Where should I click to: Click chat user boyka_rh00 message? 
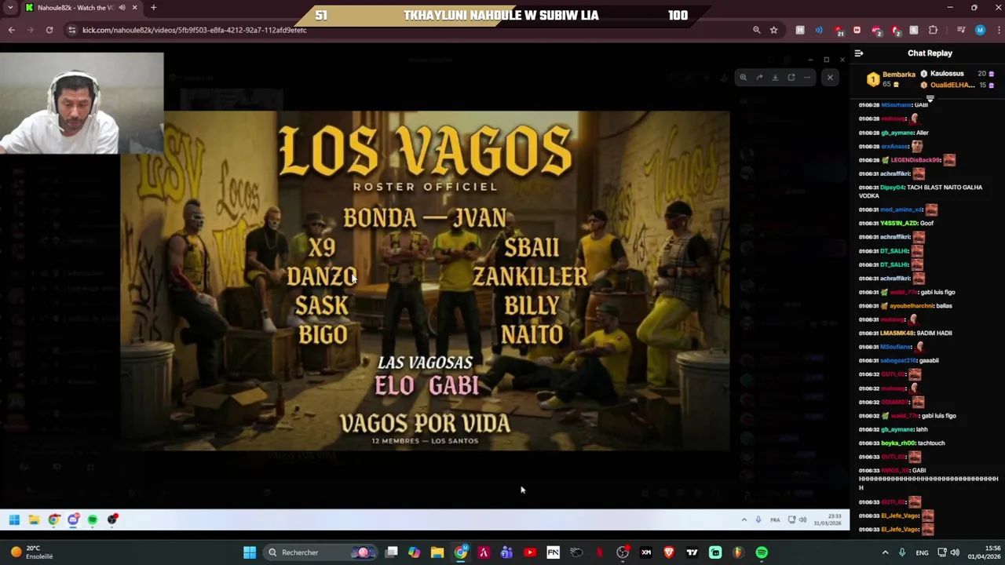pyautogui.click(x=901, y=443)
